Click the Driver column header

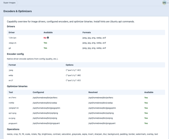pyautogui.click(x=12, y=33)
